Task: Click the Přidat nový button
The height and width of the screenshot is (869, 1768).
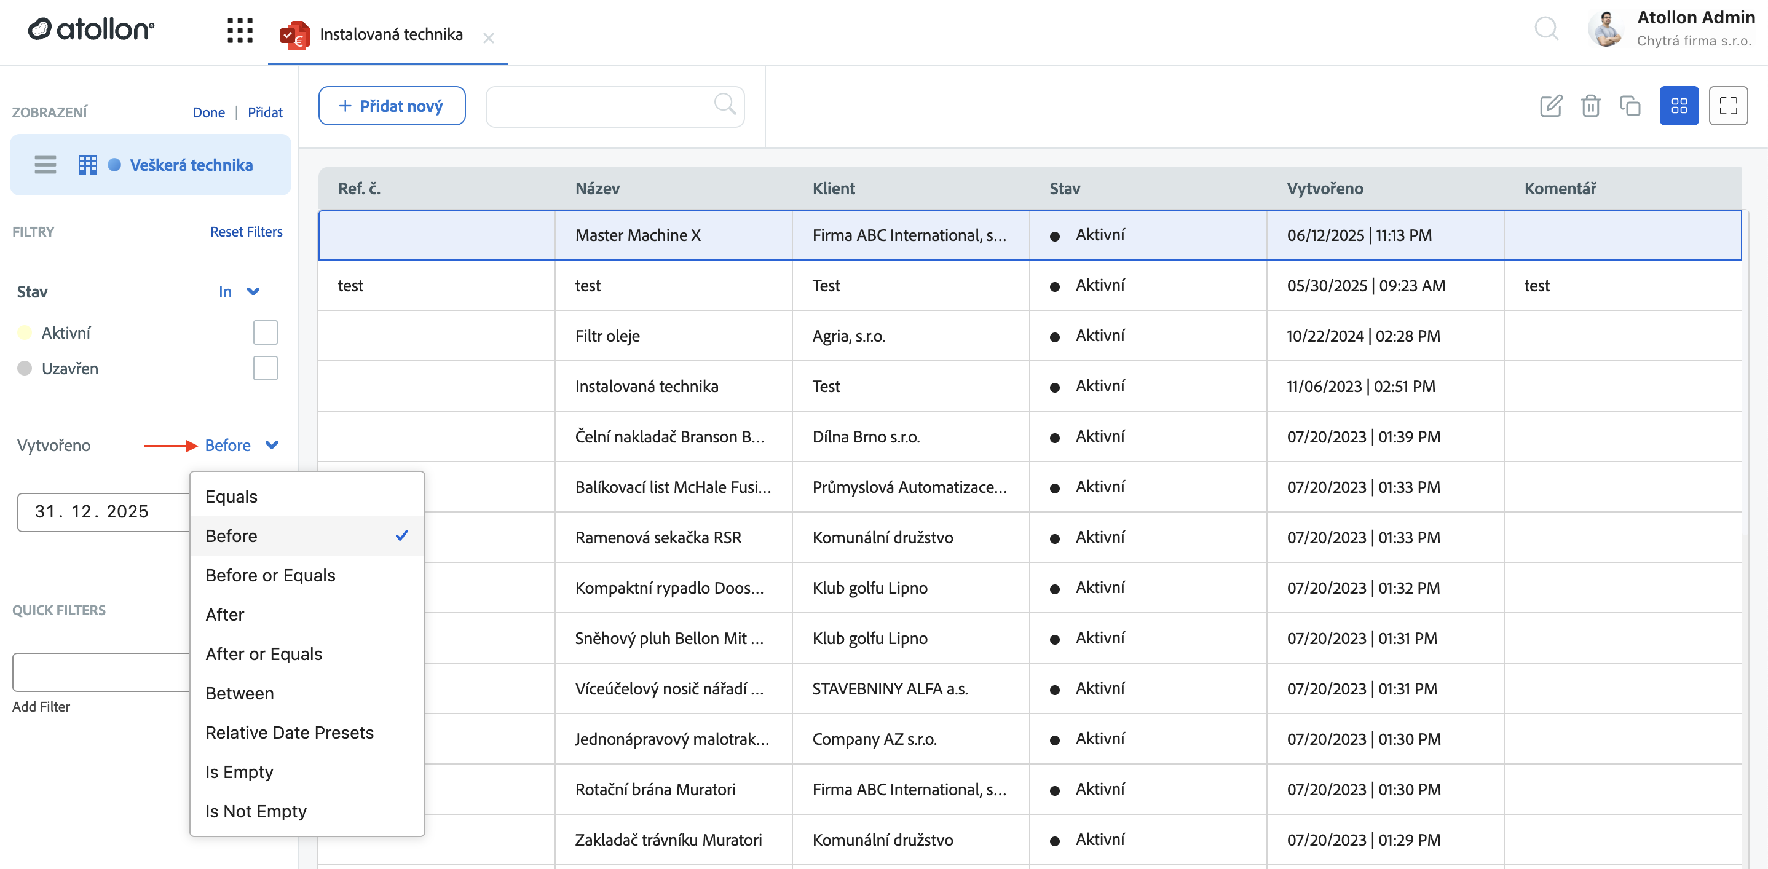Action: tap(391, 106)
